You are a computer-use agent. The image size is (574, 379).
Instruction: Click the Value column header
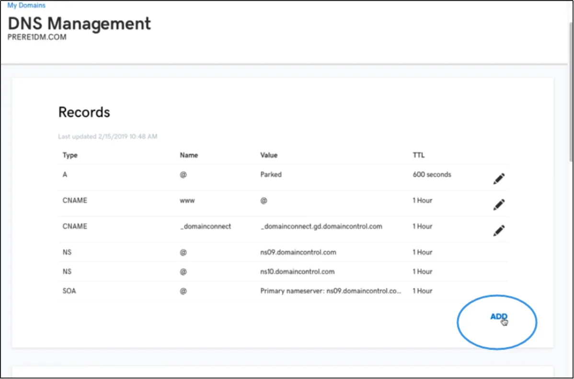269,155
